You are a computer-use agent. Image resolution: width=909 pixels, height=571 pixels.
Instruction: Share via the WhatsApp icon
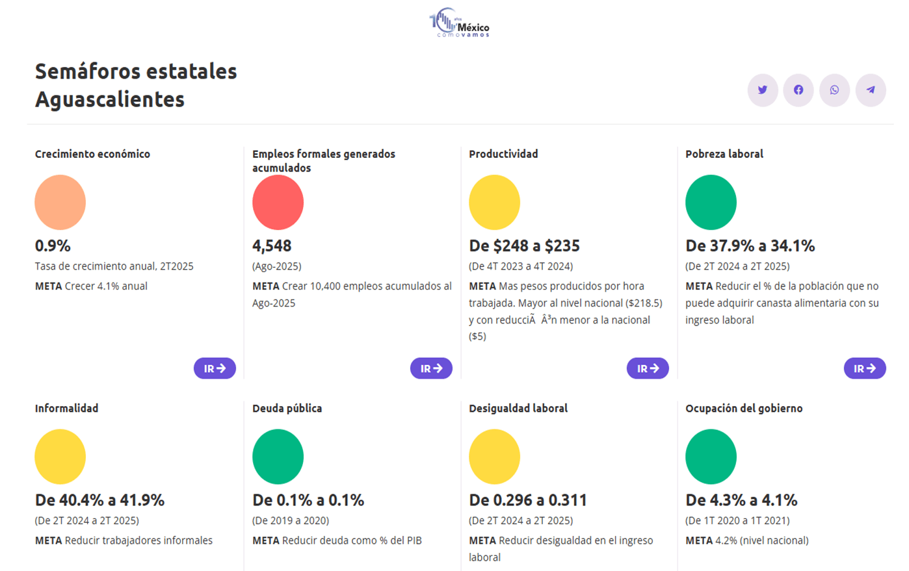coord(834,90)
